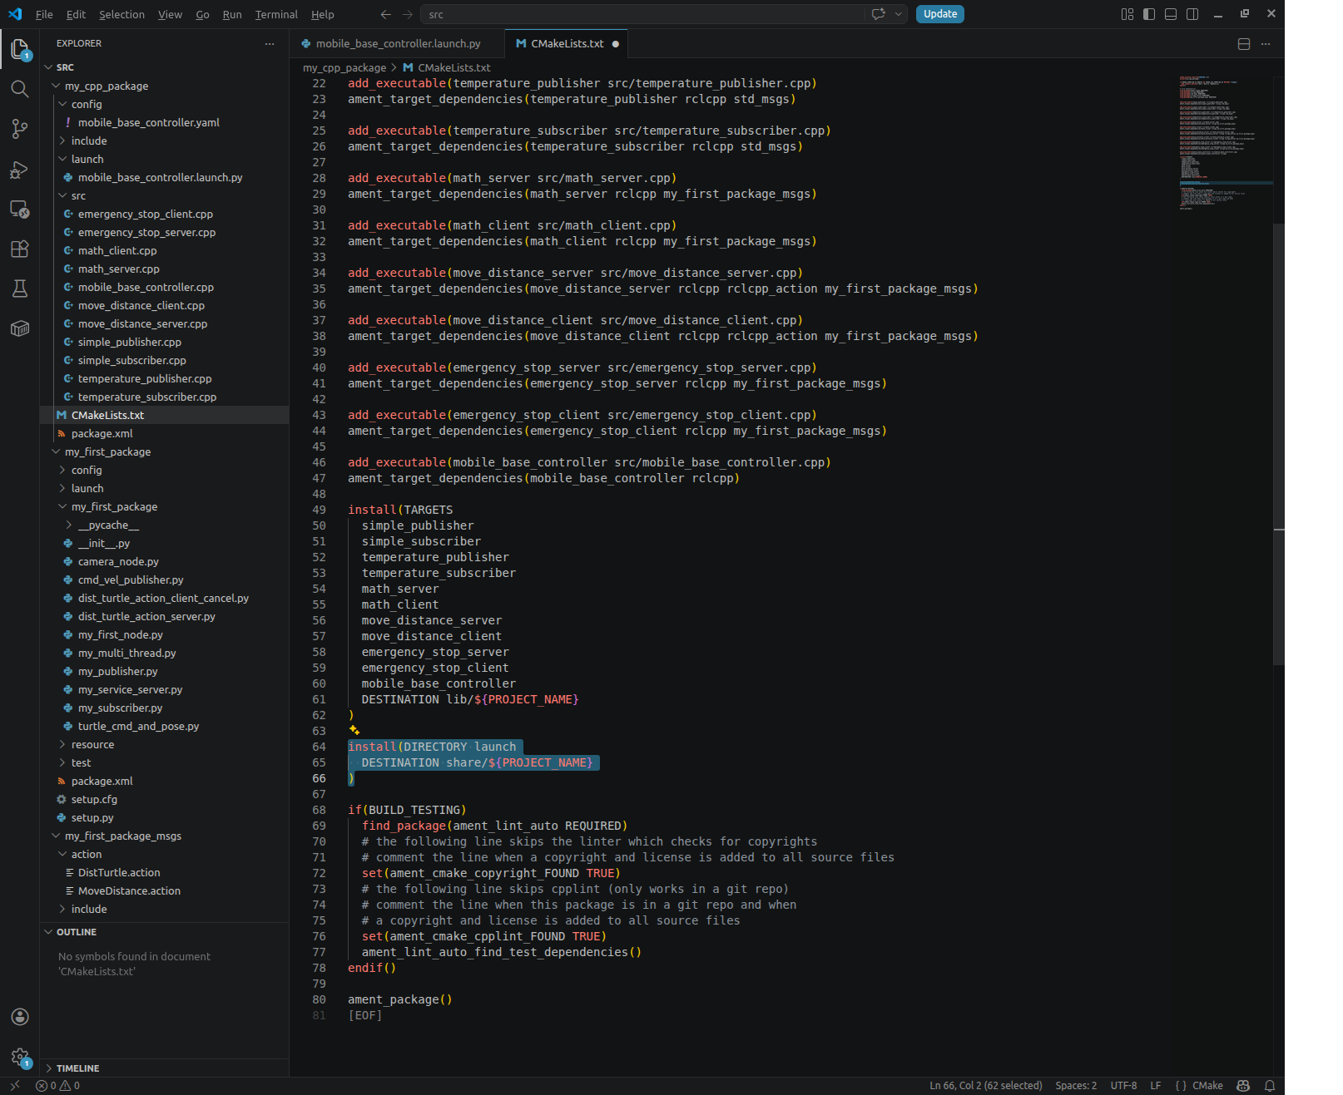Click my_cpp_package in the breadcrumb
This screenshot has width=1343, height=1095.
344,67
